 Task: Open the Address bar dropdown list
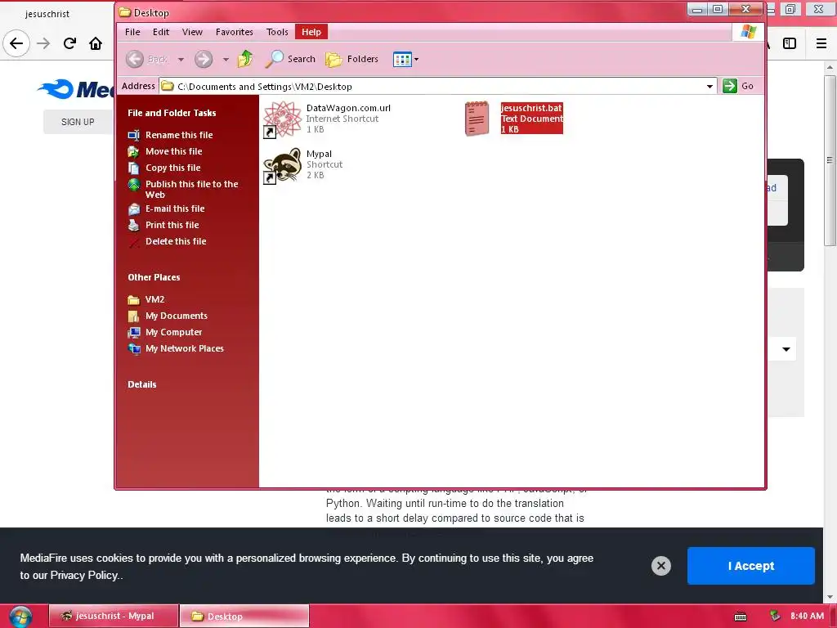[709, 87]
